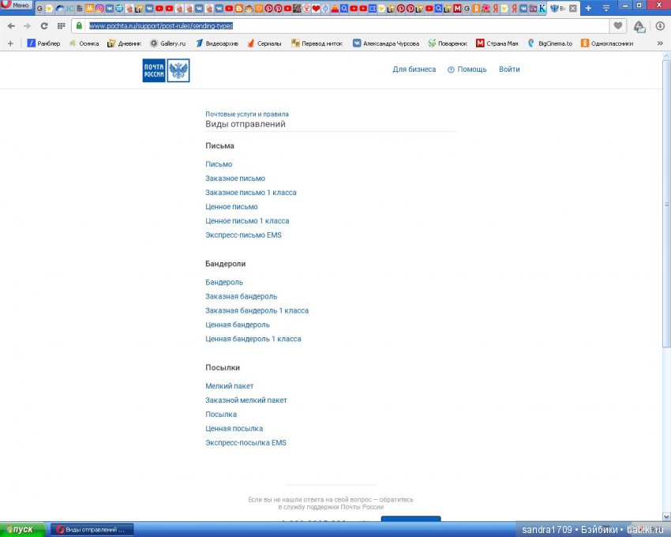The image size is (671, 537).
Task: Click the Рамблер bookmark
Action: [43, 43]
